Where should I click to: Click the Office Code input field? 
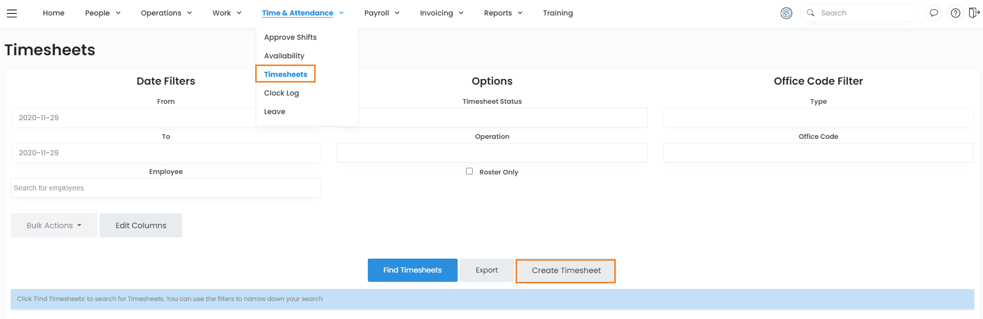point(818,153)
